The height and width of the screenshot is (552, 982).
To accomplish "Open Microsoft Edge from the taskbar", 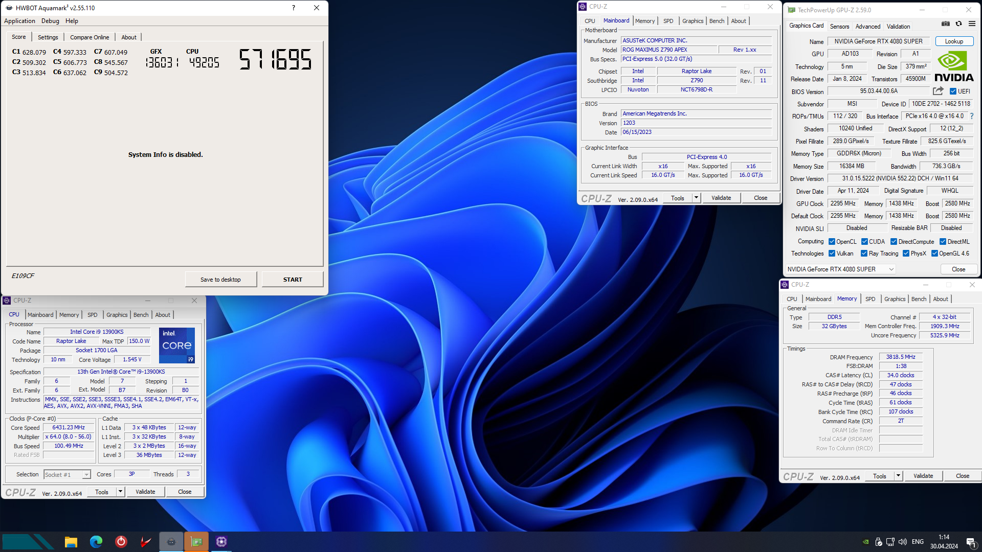I will tap(96, 542).
